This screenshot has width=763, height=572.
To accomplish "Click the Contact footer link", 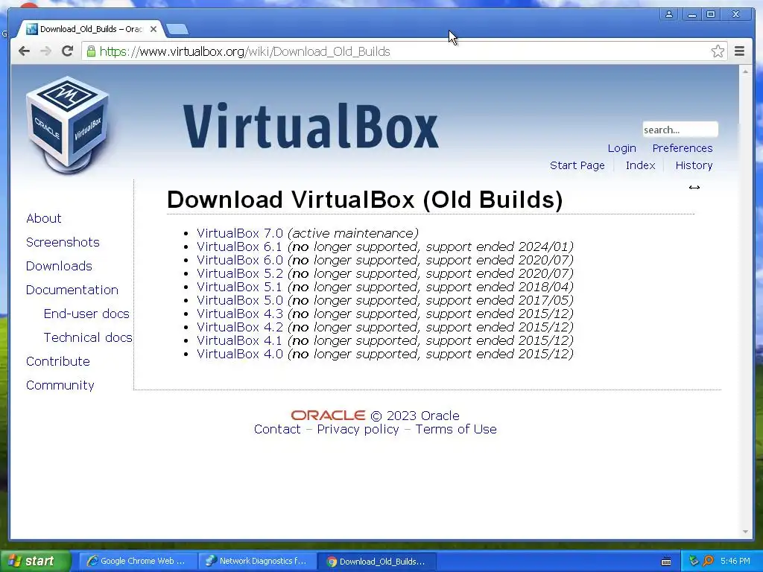I will pos(277,429).
